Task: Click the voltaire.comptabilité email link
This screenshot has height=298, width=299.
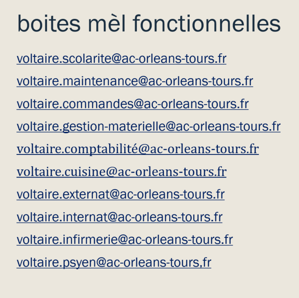Action: pyautogui.click(x=138, y=149)
